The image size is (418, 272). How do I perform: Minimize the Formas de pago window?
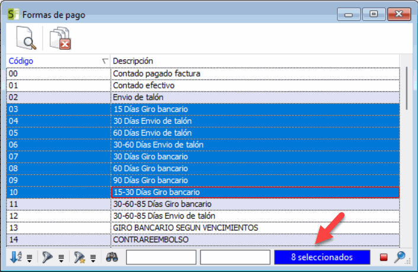point(348,14)
